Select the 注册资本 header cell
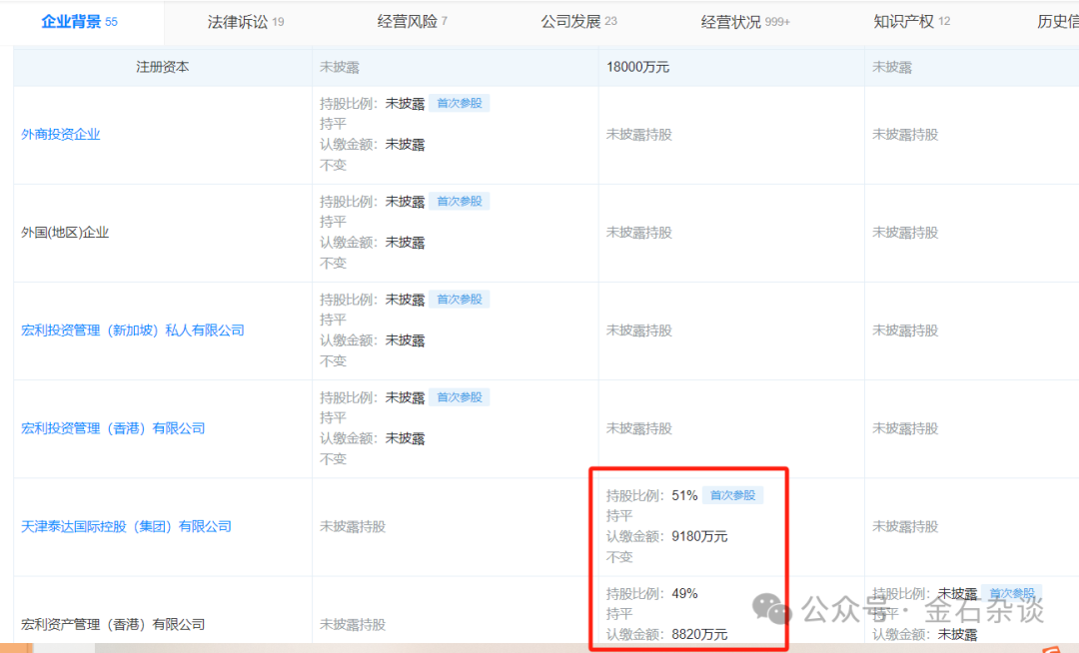This screenshot has width=1079, height=653. tap(163, 67)
